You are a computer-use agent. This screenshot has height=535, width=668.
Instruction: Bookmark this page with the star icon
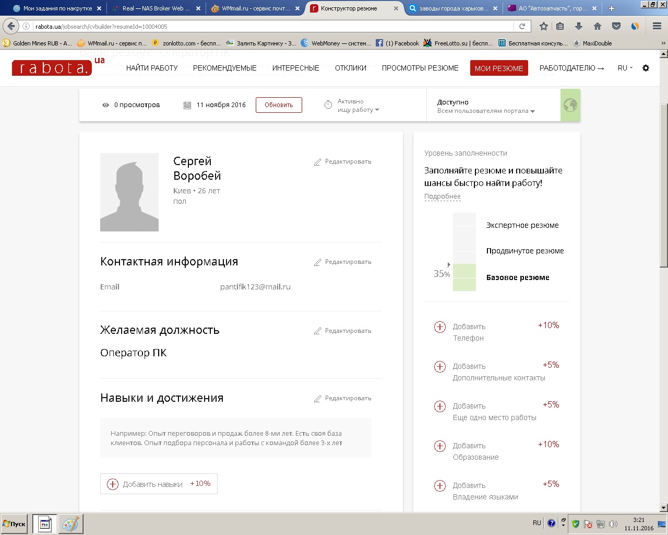(543, 26)
